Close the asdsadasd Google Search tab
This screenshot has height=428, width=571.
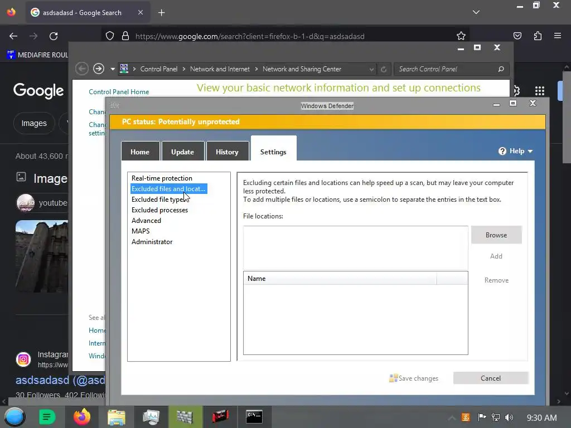point(141,12)
